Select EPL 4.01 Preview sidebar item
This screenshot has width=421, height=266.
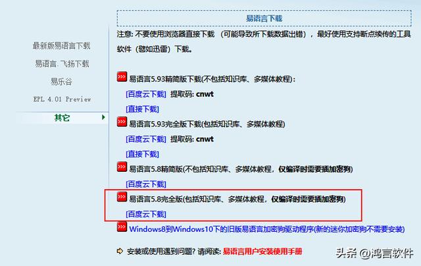pos(61,99)
